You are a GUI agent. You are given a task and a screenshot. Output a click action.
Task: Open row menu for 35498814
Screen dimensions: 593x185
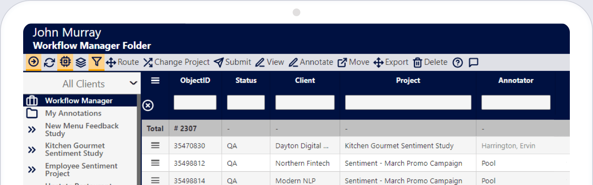[x=155, y=180]
